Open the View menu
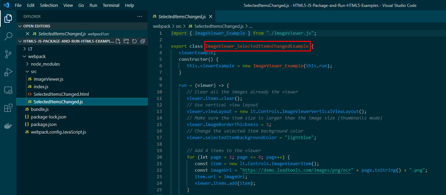Viewport: 446px width, 195px height. click(x=68, y=5)
